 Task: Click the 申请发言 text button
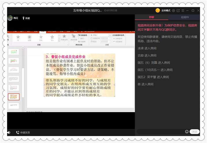point(25,133)
